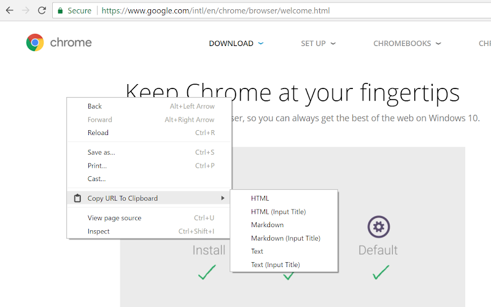Click the browser forward arrow
Viewport: 491px width, 307px height.
tap(26, 10)
